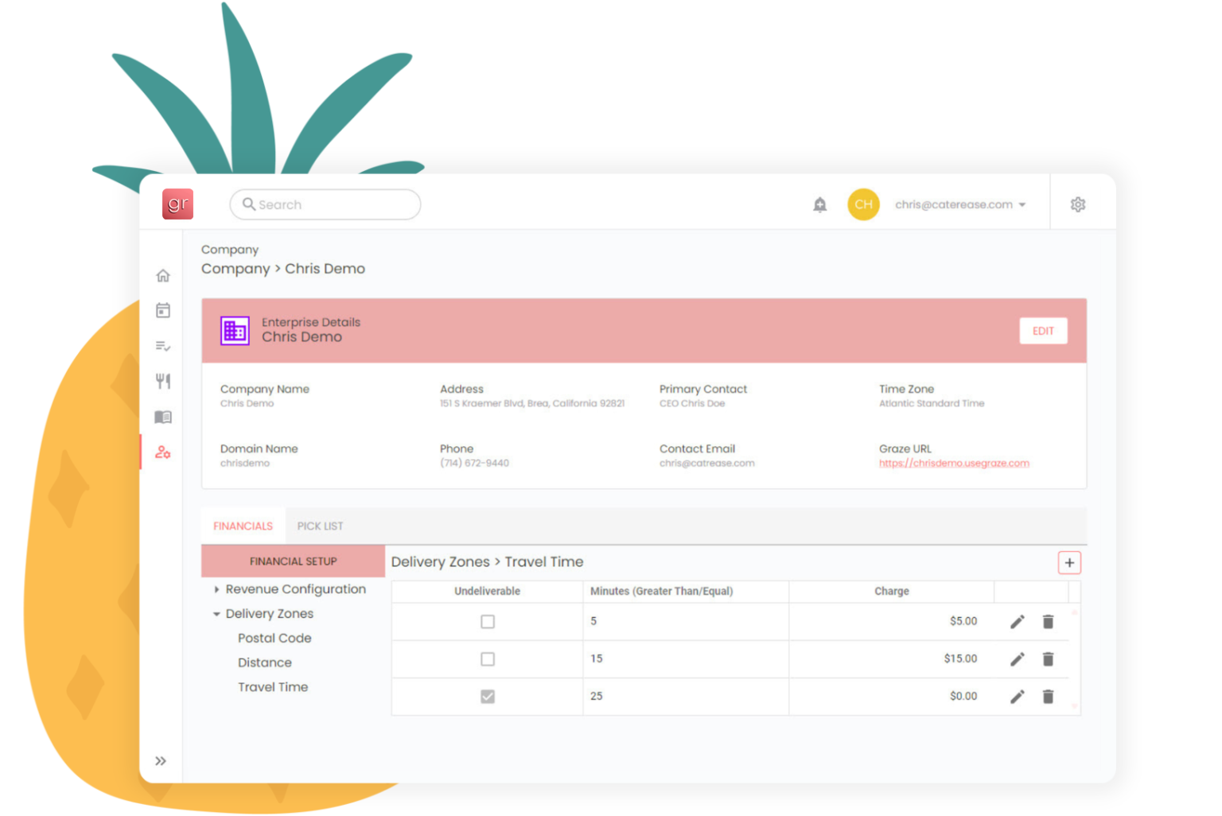Collapse the Delivery Zones tree item
This screenshot has height=816, width=1222.
[216, 614]
